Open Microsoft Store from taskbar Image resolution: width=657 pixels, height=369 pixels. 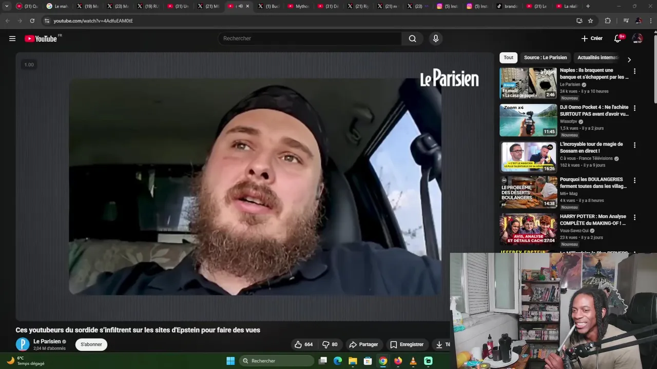click(368, 361)
